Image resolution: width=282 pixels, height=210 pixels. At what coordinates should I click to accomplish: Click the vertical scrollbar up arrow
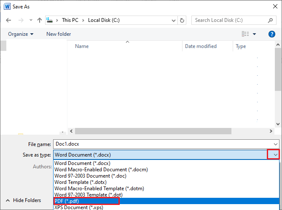coord(278,45)
